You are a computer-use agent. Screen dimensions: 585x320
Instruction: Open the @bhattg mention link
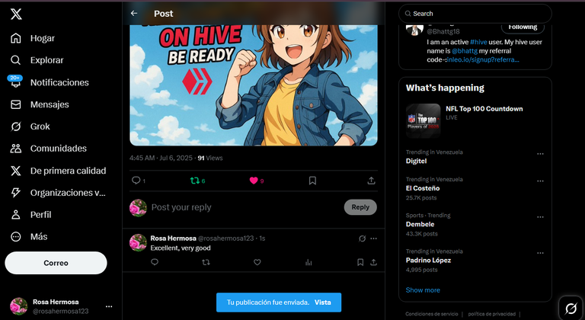[465, 51]
